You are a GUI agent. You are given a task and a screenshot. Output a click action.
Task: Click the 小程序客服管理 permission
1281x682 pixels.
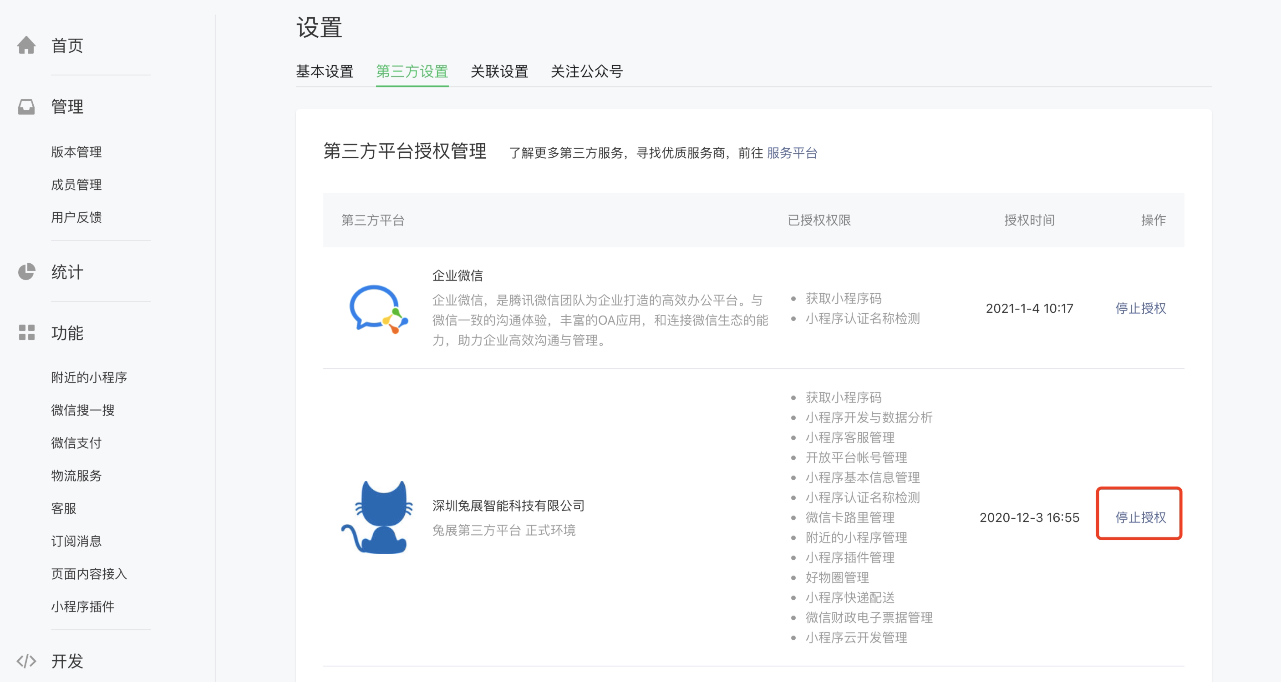click(850, 437)
